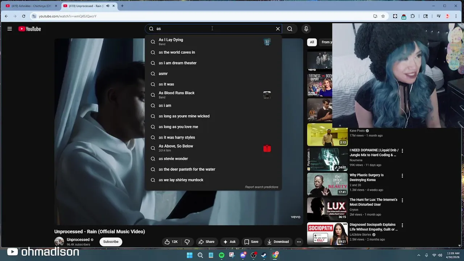464x261 pixels.
Task: Choose 'as it was' suggestion
Action: 213,84
